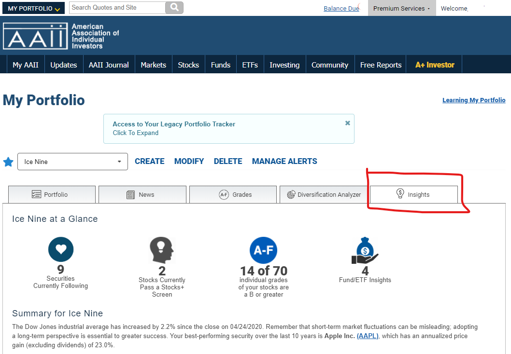Open the Markets menu
The height and width of the screenshot is (354, 511).
pyautogui.click(x=154, y=65)
